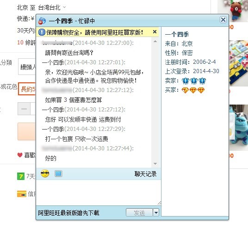
Task: Click the chat scrollbar down arrow
Action: click(155, 164)
